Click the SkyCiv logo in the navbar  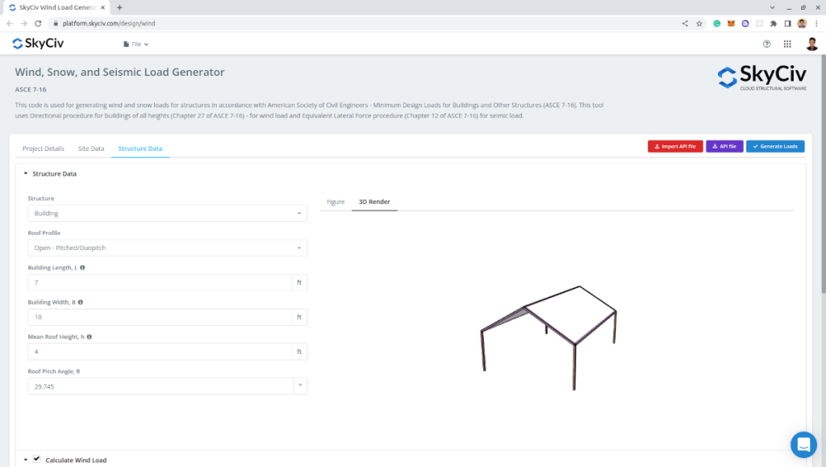[x=36, y=44]
